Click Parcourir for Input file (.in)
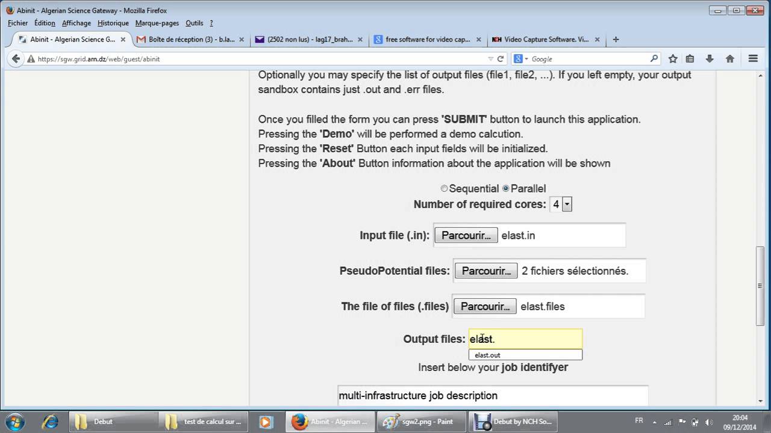This screenshot has width=771, height=433. coord(466,235)
